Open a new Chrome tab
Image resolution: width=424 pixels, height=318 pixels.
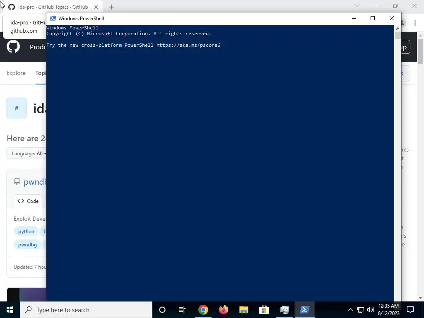112,7
